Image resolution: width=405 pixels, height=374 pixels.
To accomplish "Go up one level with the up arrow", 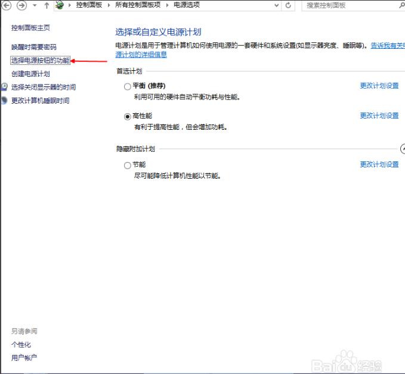I will (x=47, y=5).
